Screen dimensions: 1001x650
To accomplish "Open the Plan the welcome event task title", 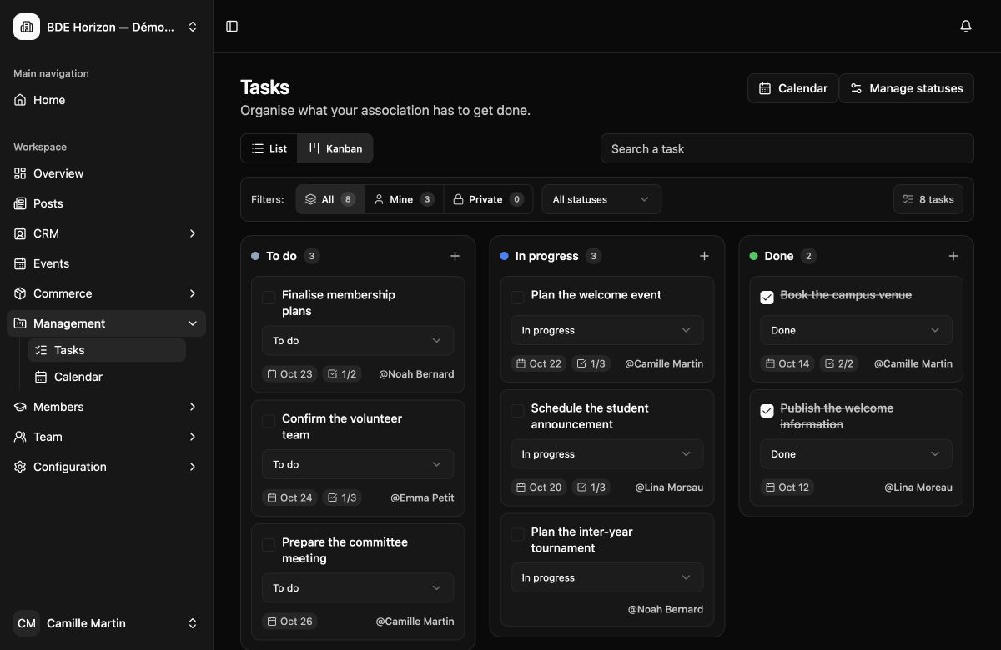I will coord(596,295).
